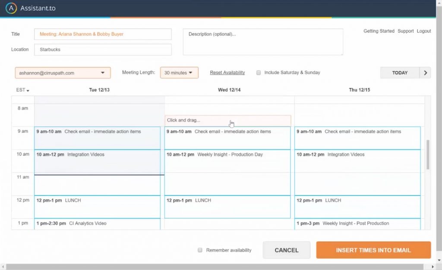Click the meeting Title input field

103,34
